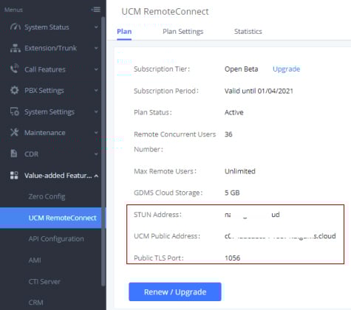The width and height of the screenshot is (351, 310).
Task: Click the Renew / Upgrade button
Action: tap(175, 292)
